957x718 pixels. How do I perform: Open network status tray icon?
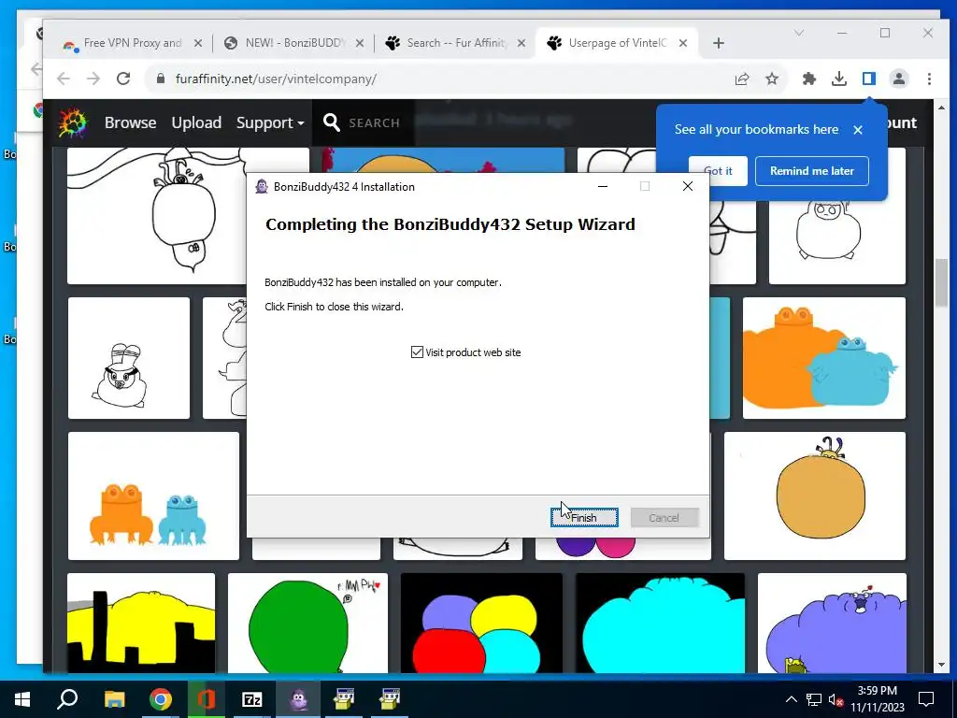click(814, 699)
